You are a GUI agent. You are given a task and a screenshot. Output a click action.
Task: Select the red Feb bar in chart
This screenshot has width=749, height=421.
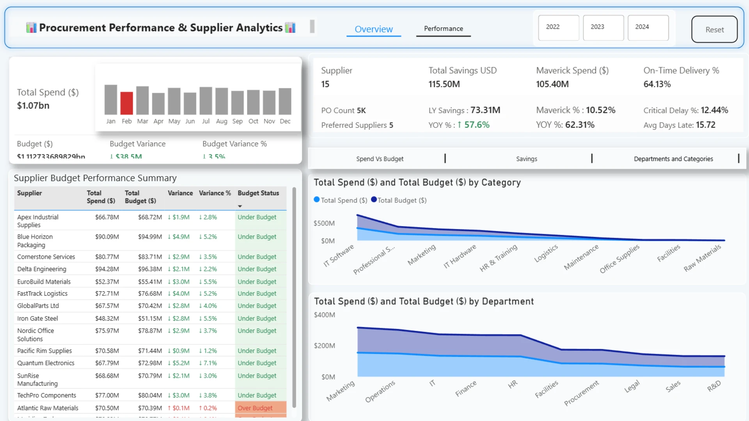(126, 103)
